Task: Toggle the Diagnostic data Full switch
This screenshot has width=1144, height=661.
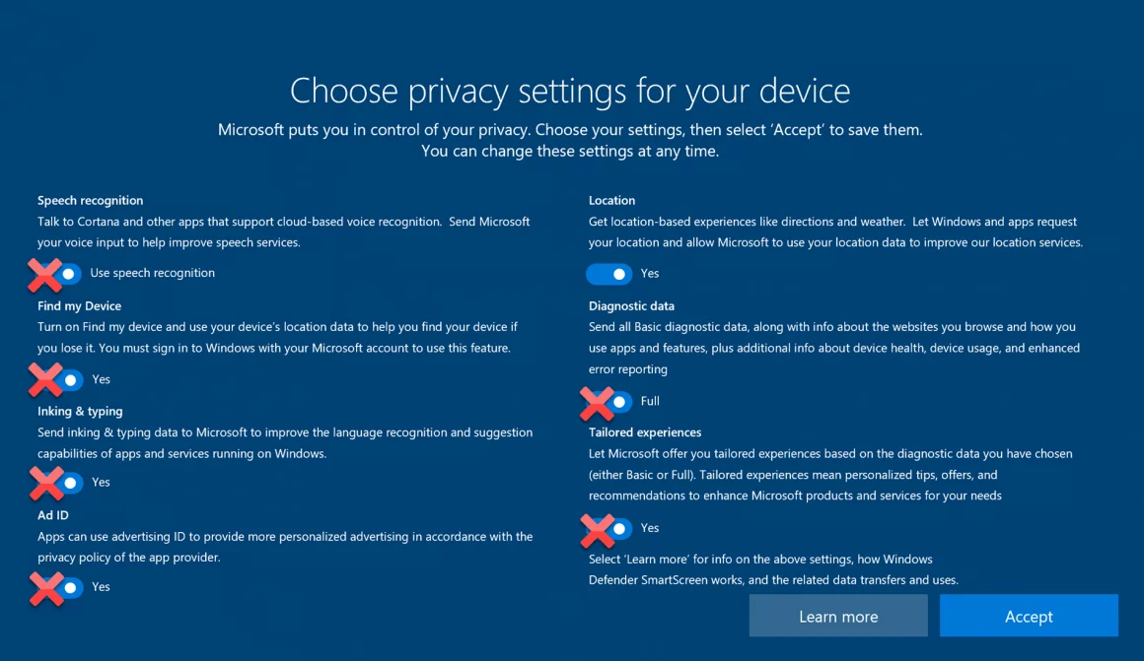Action: [609, 402]
